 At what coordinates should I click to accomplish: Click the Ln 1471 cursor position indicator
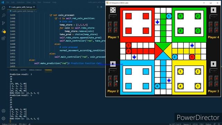(175, 124)
